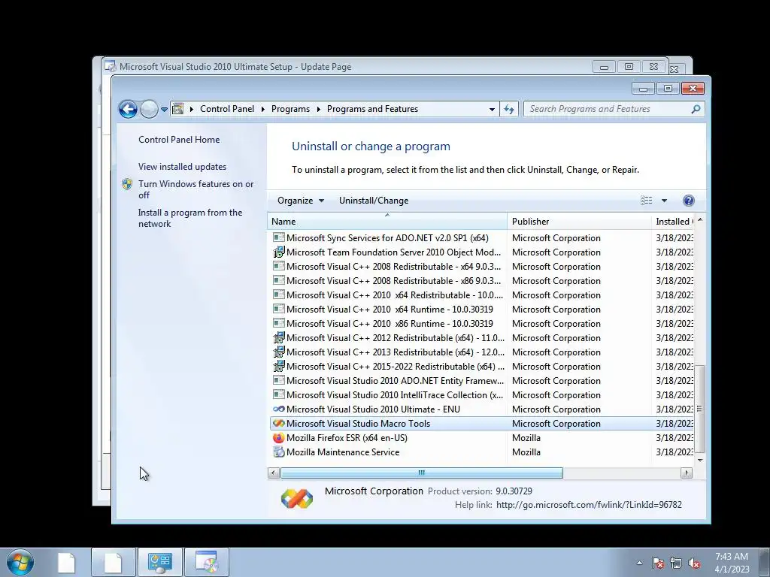Show hidden tray icons arrow
The width and height of the screenshot is (770, 577).
(639, 563)
